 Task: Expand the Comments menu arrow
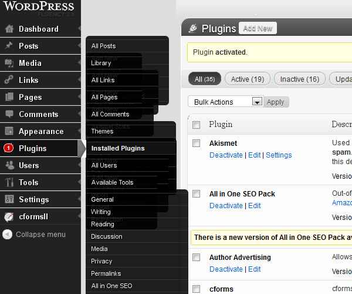(x=79, y=114)
